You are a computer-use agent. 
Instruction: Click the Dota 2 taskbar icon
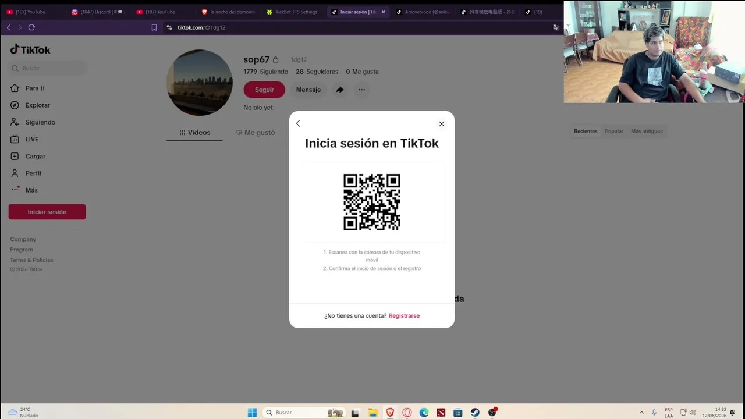441,413
